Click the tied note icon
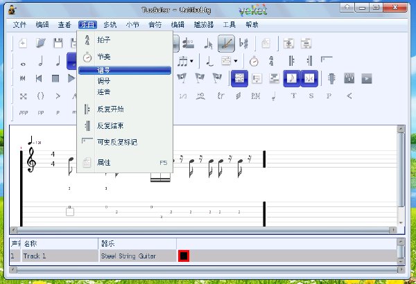The image size is (416, 284). coord(209,62)
